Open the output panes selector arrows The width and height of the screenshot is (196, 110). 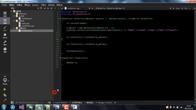tap(115, 103)
